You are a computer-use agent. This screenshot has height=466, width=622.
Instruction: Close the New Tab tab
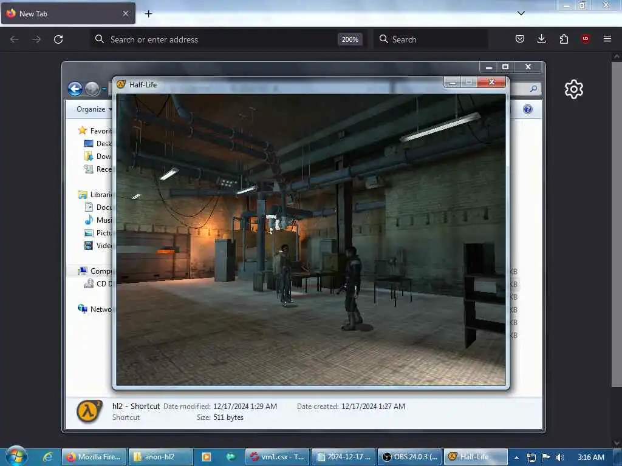click(125, 13)
